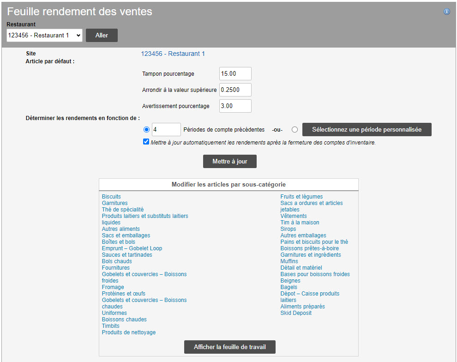Select the custom period radio button
This screenshot has width=457, height=362.
click(x=295, y=130)
